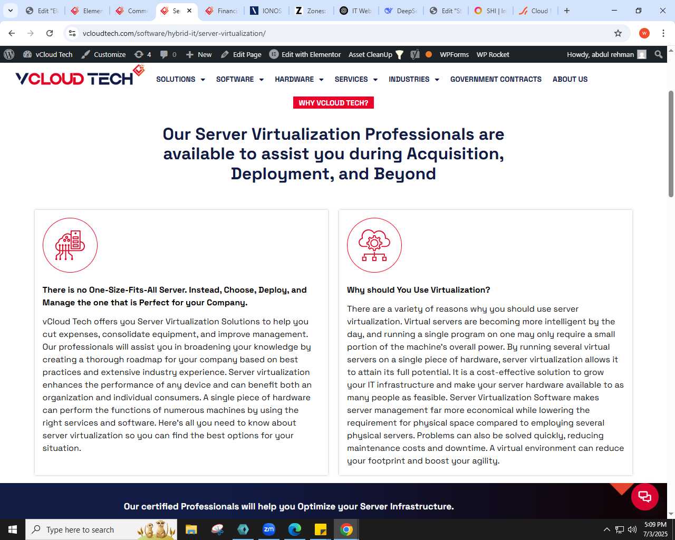Open Howdy, abdul rehman account menu
This screenshot has height=540, width=675.
point(606,54)
